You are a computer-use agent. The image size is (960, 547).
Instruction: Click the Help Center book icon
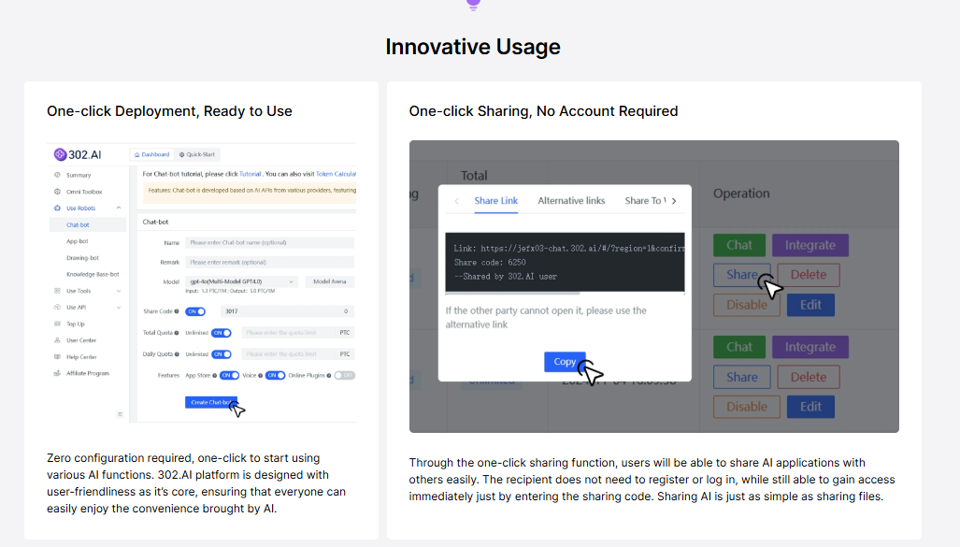click(58, 357)
